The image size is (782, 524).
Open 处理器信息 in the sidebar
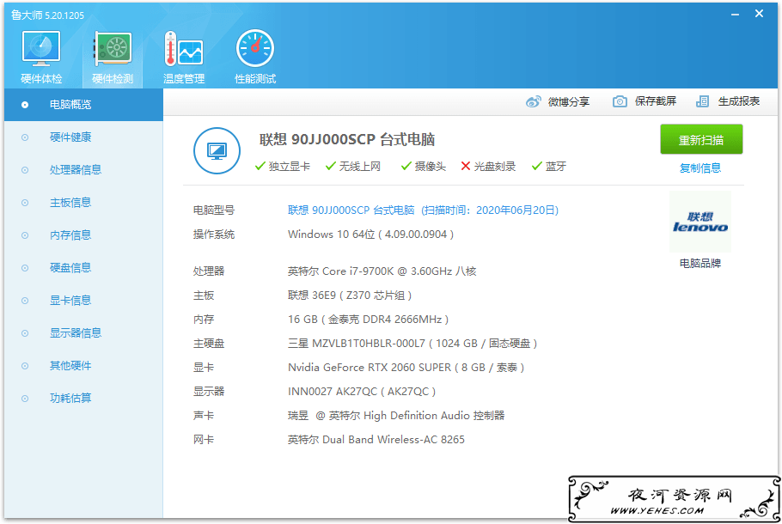click(83, 170)
